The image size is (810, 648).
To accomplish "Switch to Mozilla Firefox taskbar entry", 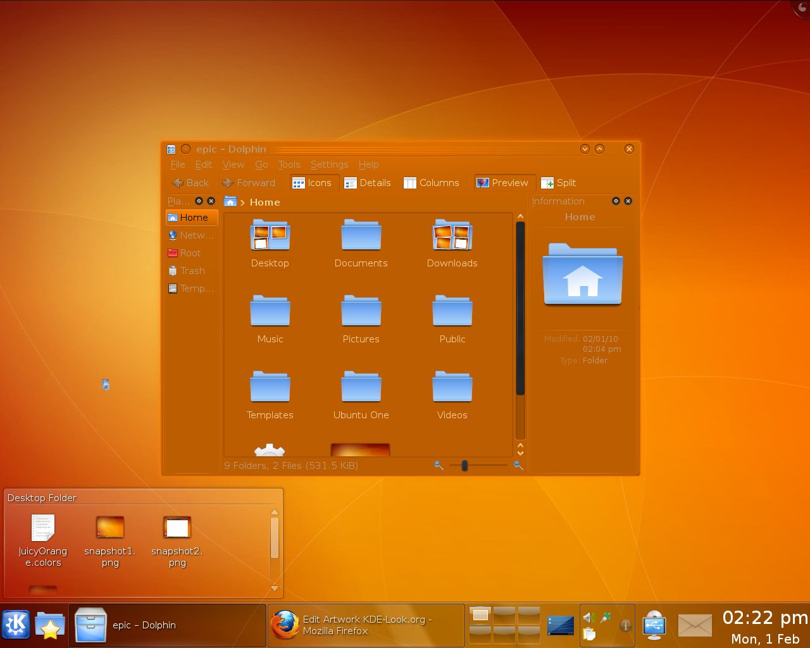I will [366, 625].
